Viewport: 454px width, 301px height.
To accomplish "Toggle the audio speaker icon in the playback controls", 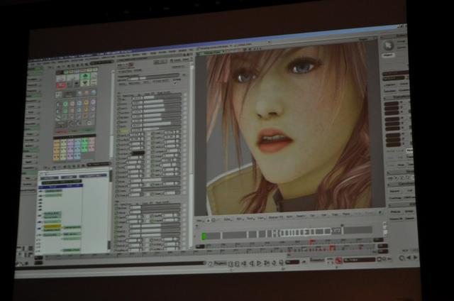I will (281, 263).
